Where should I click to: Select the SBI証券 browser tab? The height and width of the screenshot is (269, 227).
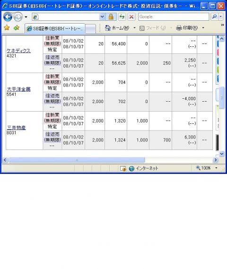pos(55,28)
